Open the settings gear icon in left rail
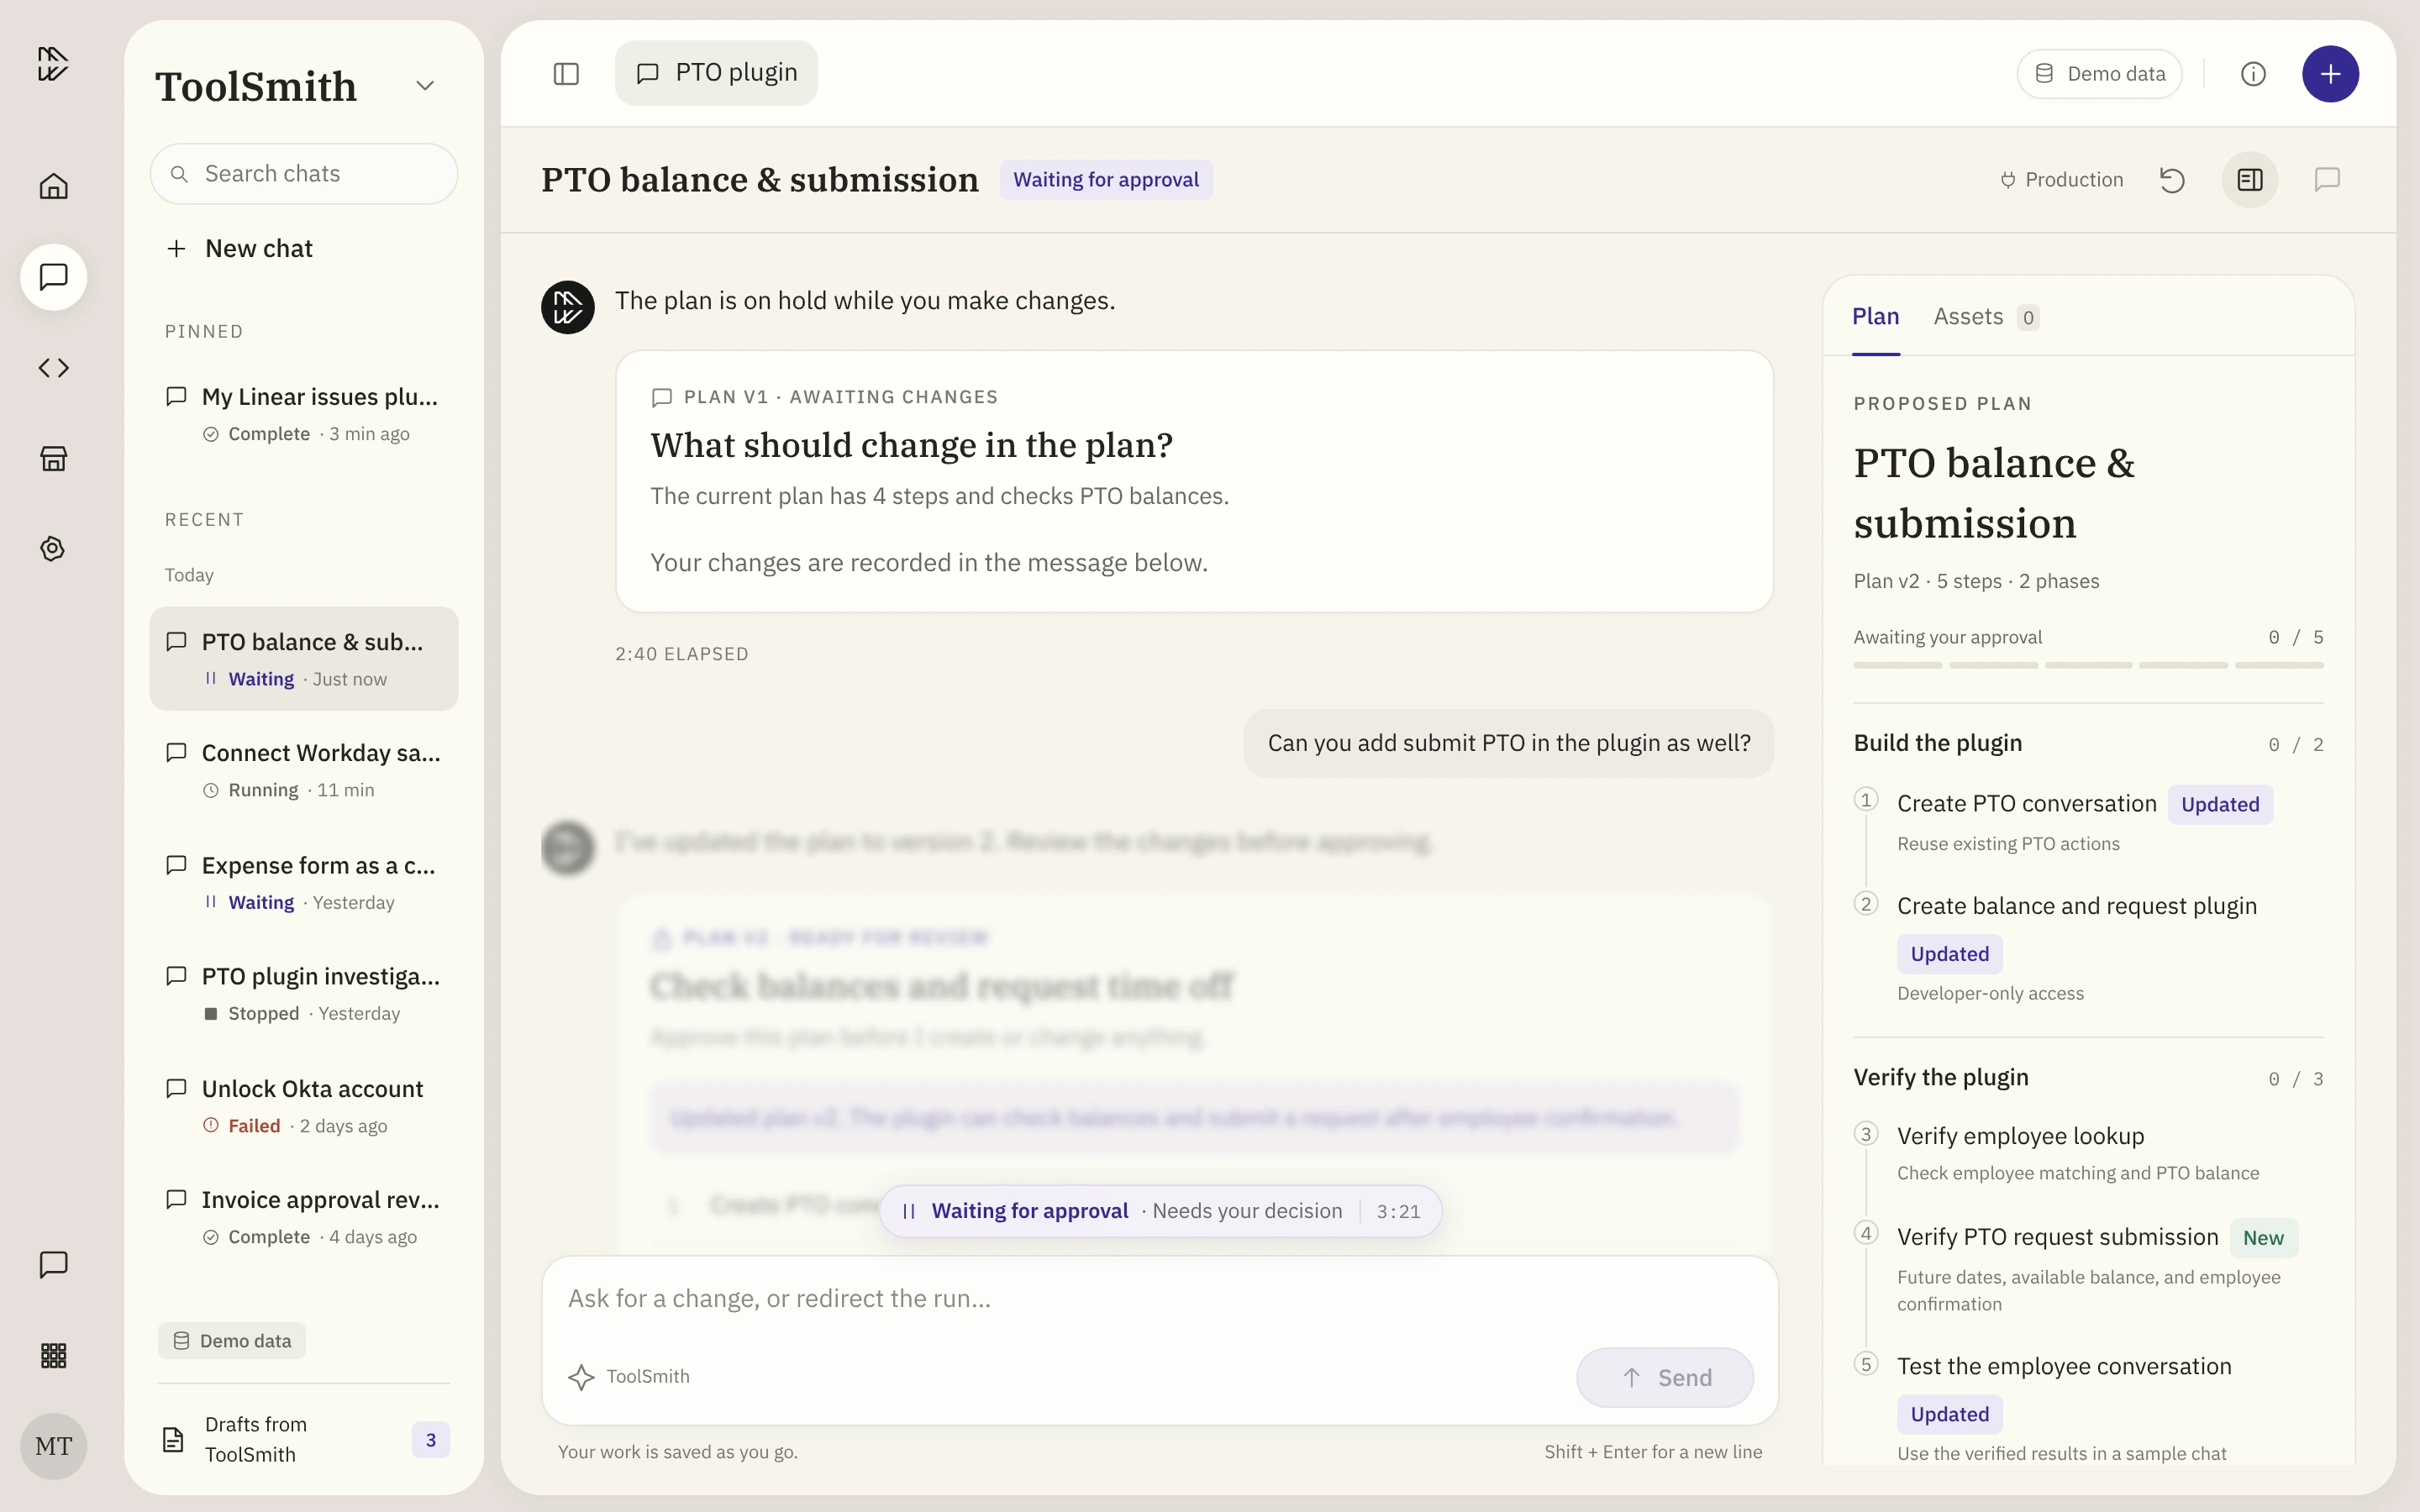Viewport: 2420px width, 1512px height. click(53, 549)
